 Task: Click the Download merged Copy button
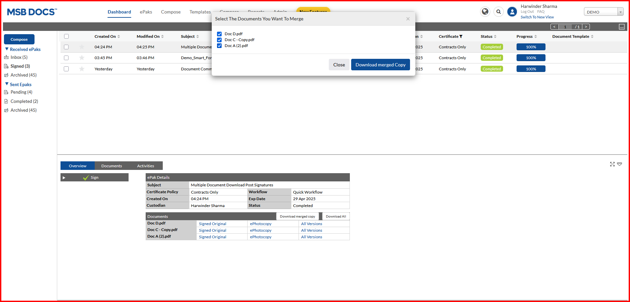click(x=380, y=65)
